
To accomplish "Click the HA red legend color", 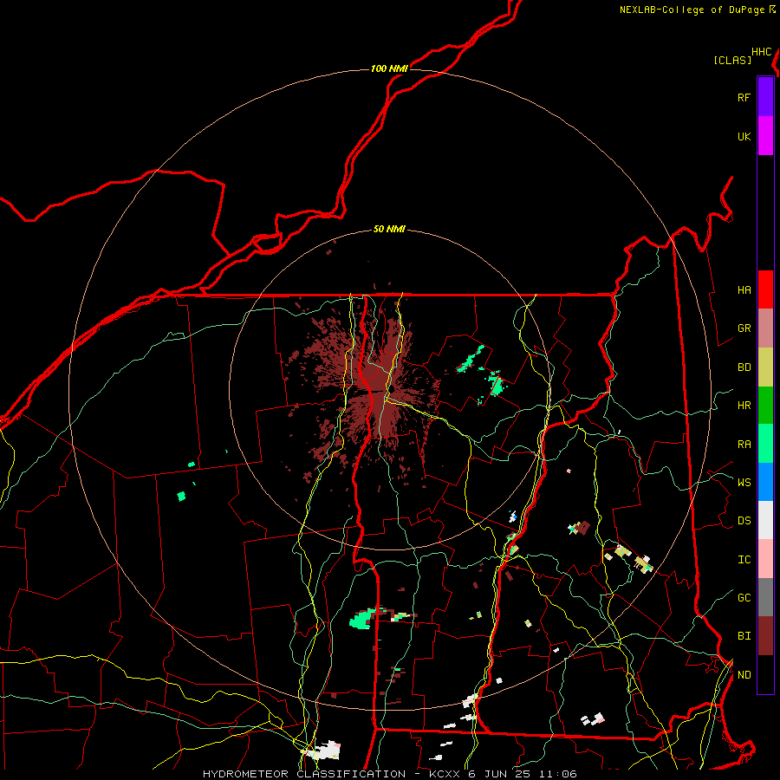I will coord(765,289).
